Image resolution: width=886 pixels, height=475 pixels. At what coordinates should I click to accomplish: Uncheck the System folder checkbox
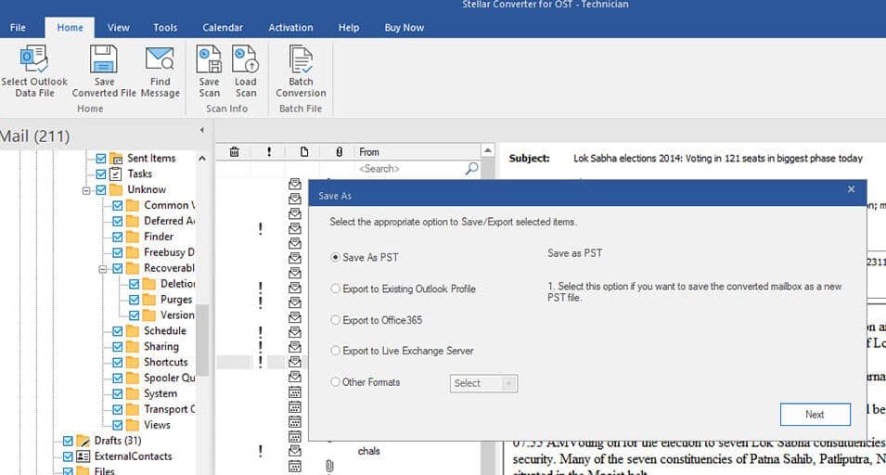point(118,393)
